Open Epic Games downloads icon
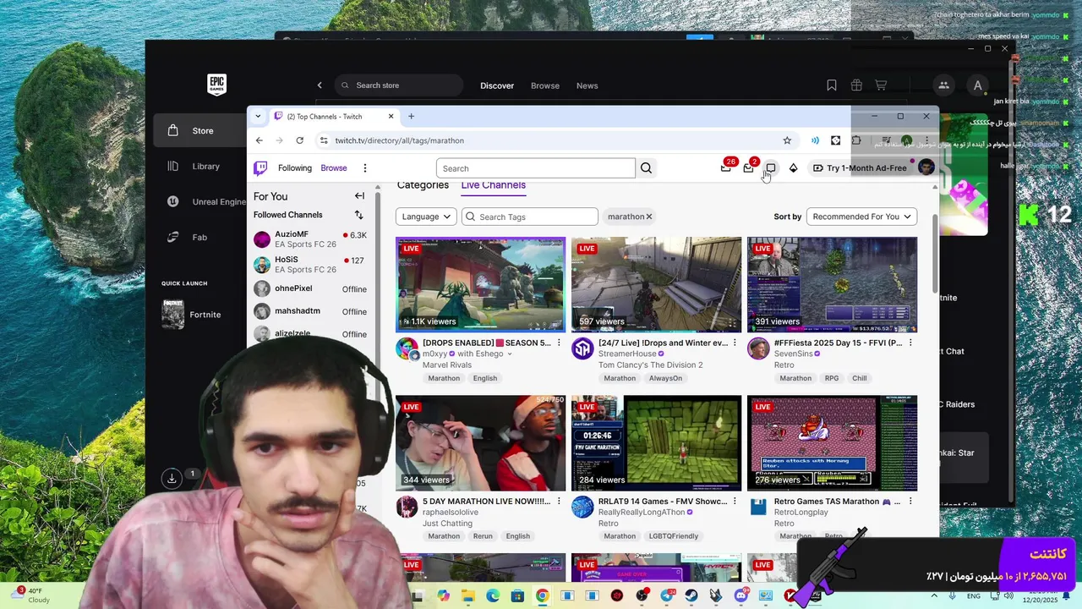1082x609 pixels. (172, 478)
